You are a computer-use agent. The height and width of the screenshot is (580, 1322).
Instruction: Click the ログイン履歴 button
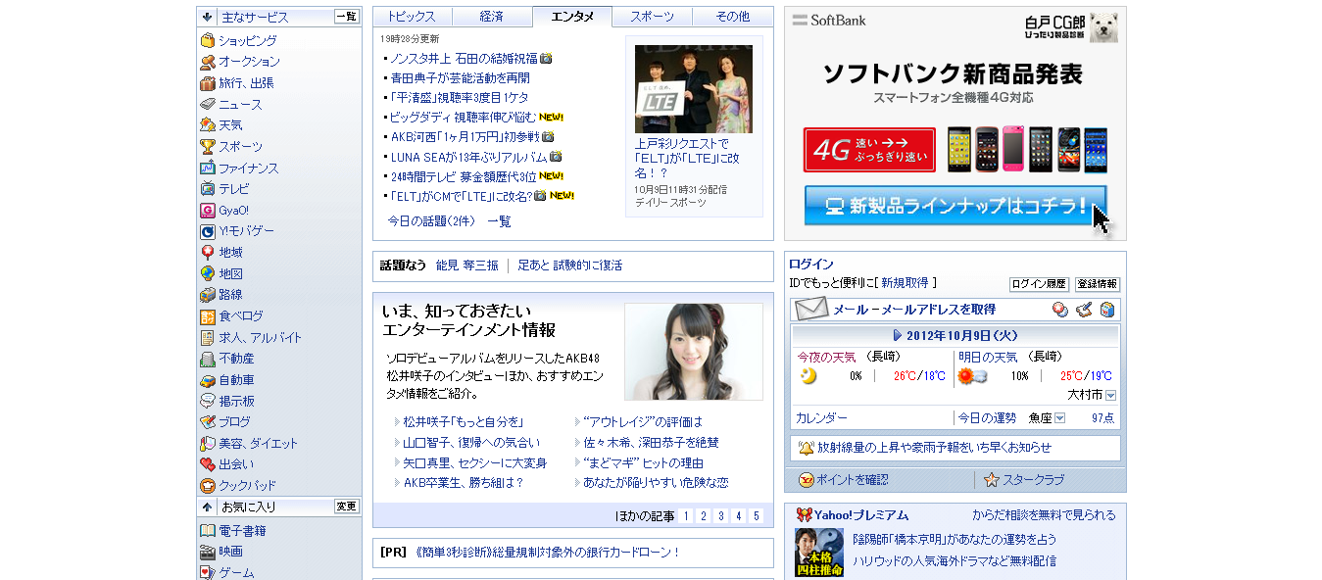point(1039,284)
